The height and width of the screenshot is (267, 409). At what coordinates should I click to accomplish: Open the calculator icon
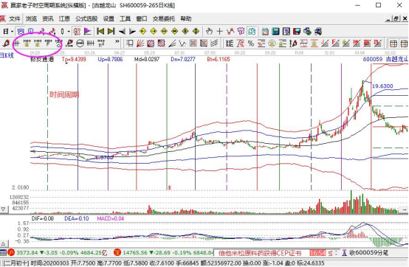[x=275, y=32]
